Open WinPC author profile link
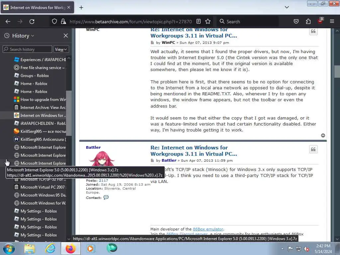Viewport: 340px width, 255px height. click(x=168, y=42)
